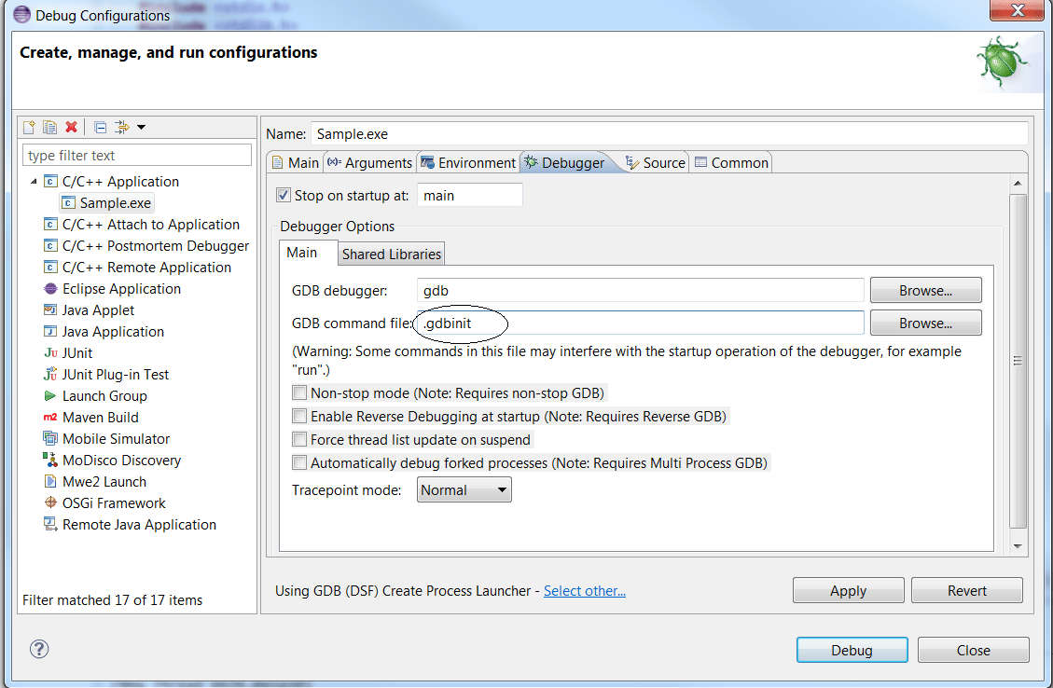Select the Java Application label
The height and width of the screenshot is (688, 1053).
[x=113, y=332]
